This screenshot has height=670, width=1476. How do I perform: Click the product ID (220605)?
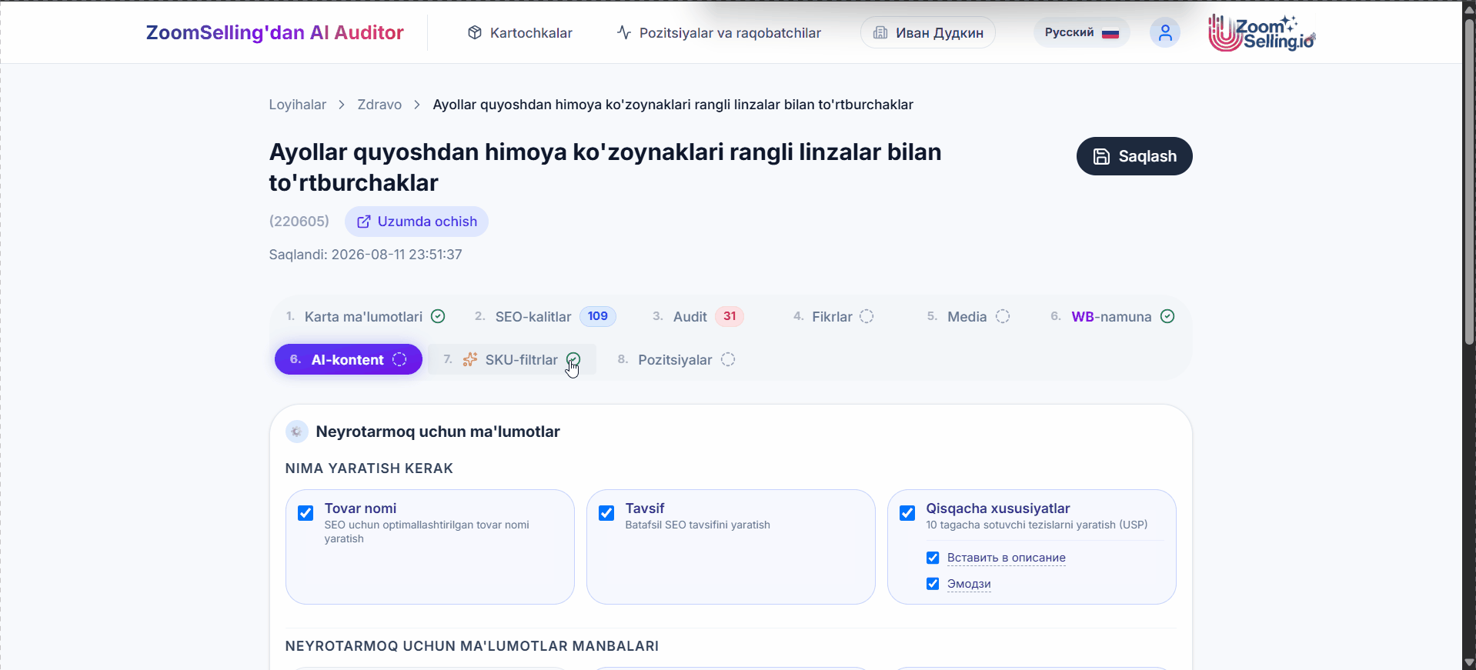299,222
